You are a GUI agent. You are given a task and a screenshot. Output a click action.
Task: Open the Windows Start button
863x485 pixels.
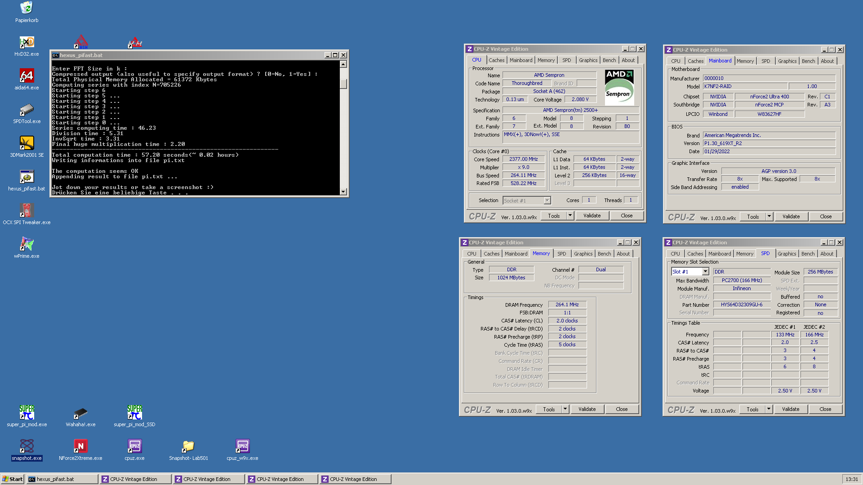(x=13, y=479)
